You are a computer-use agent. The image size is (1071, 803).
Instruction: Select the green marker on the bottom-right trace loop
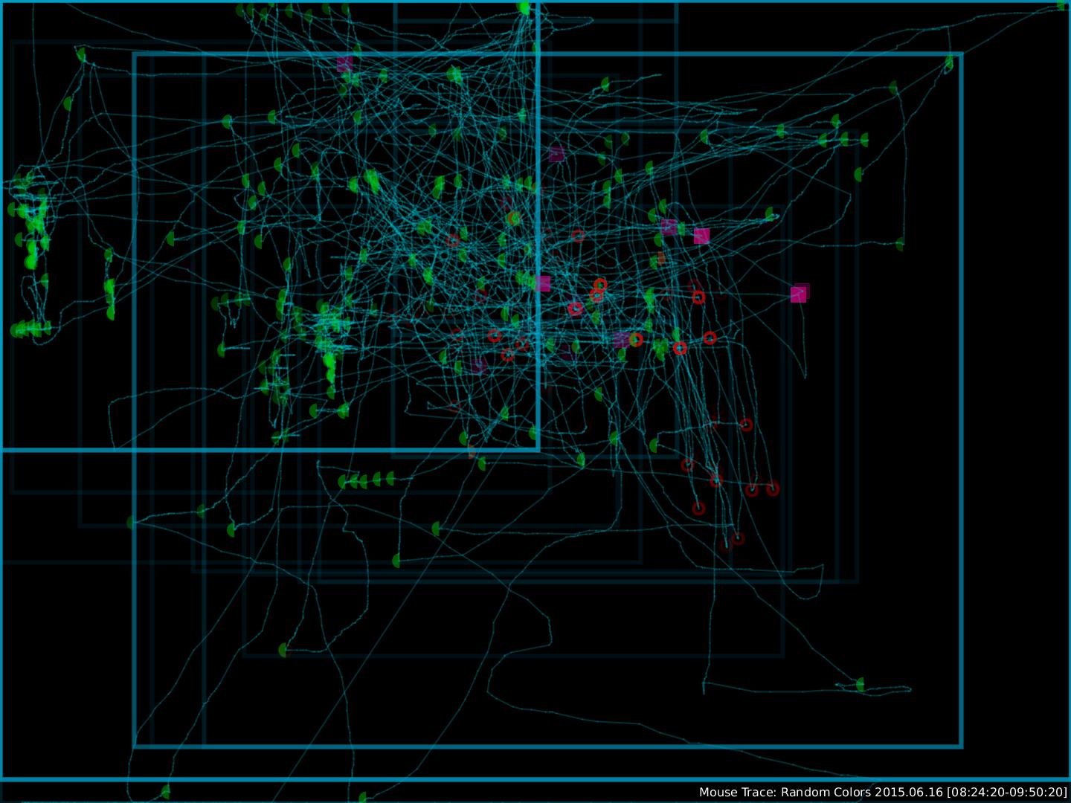(861, 685)
